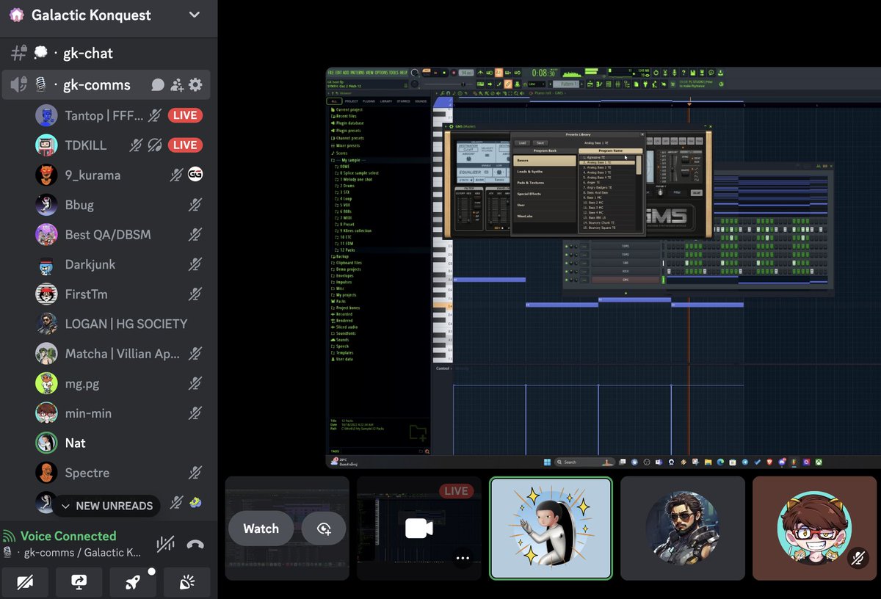
Task: Click LIVE badge next to TDKILL
Action: [185, 145]
